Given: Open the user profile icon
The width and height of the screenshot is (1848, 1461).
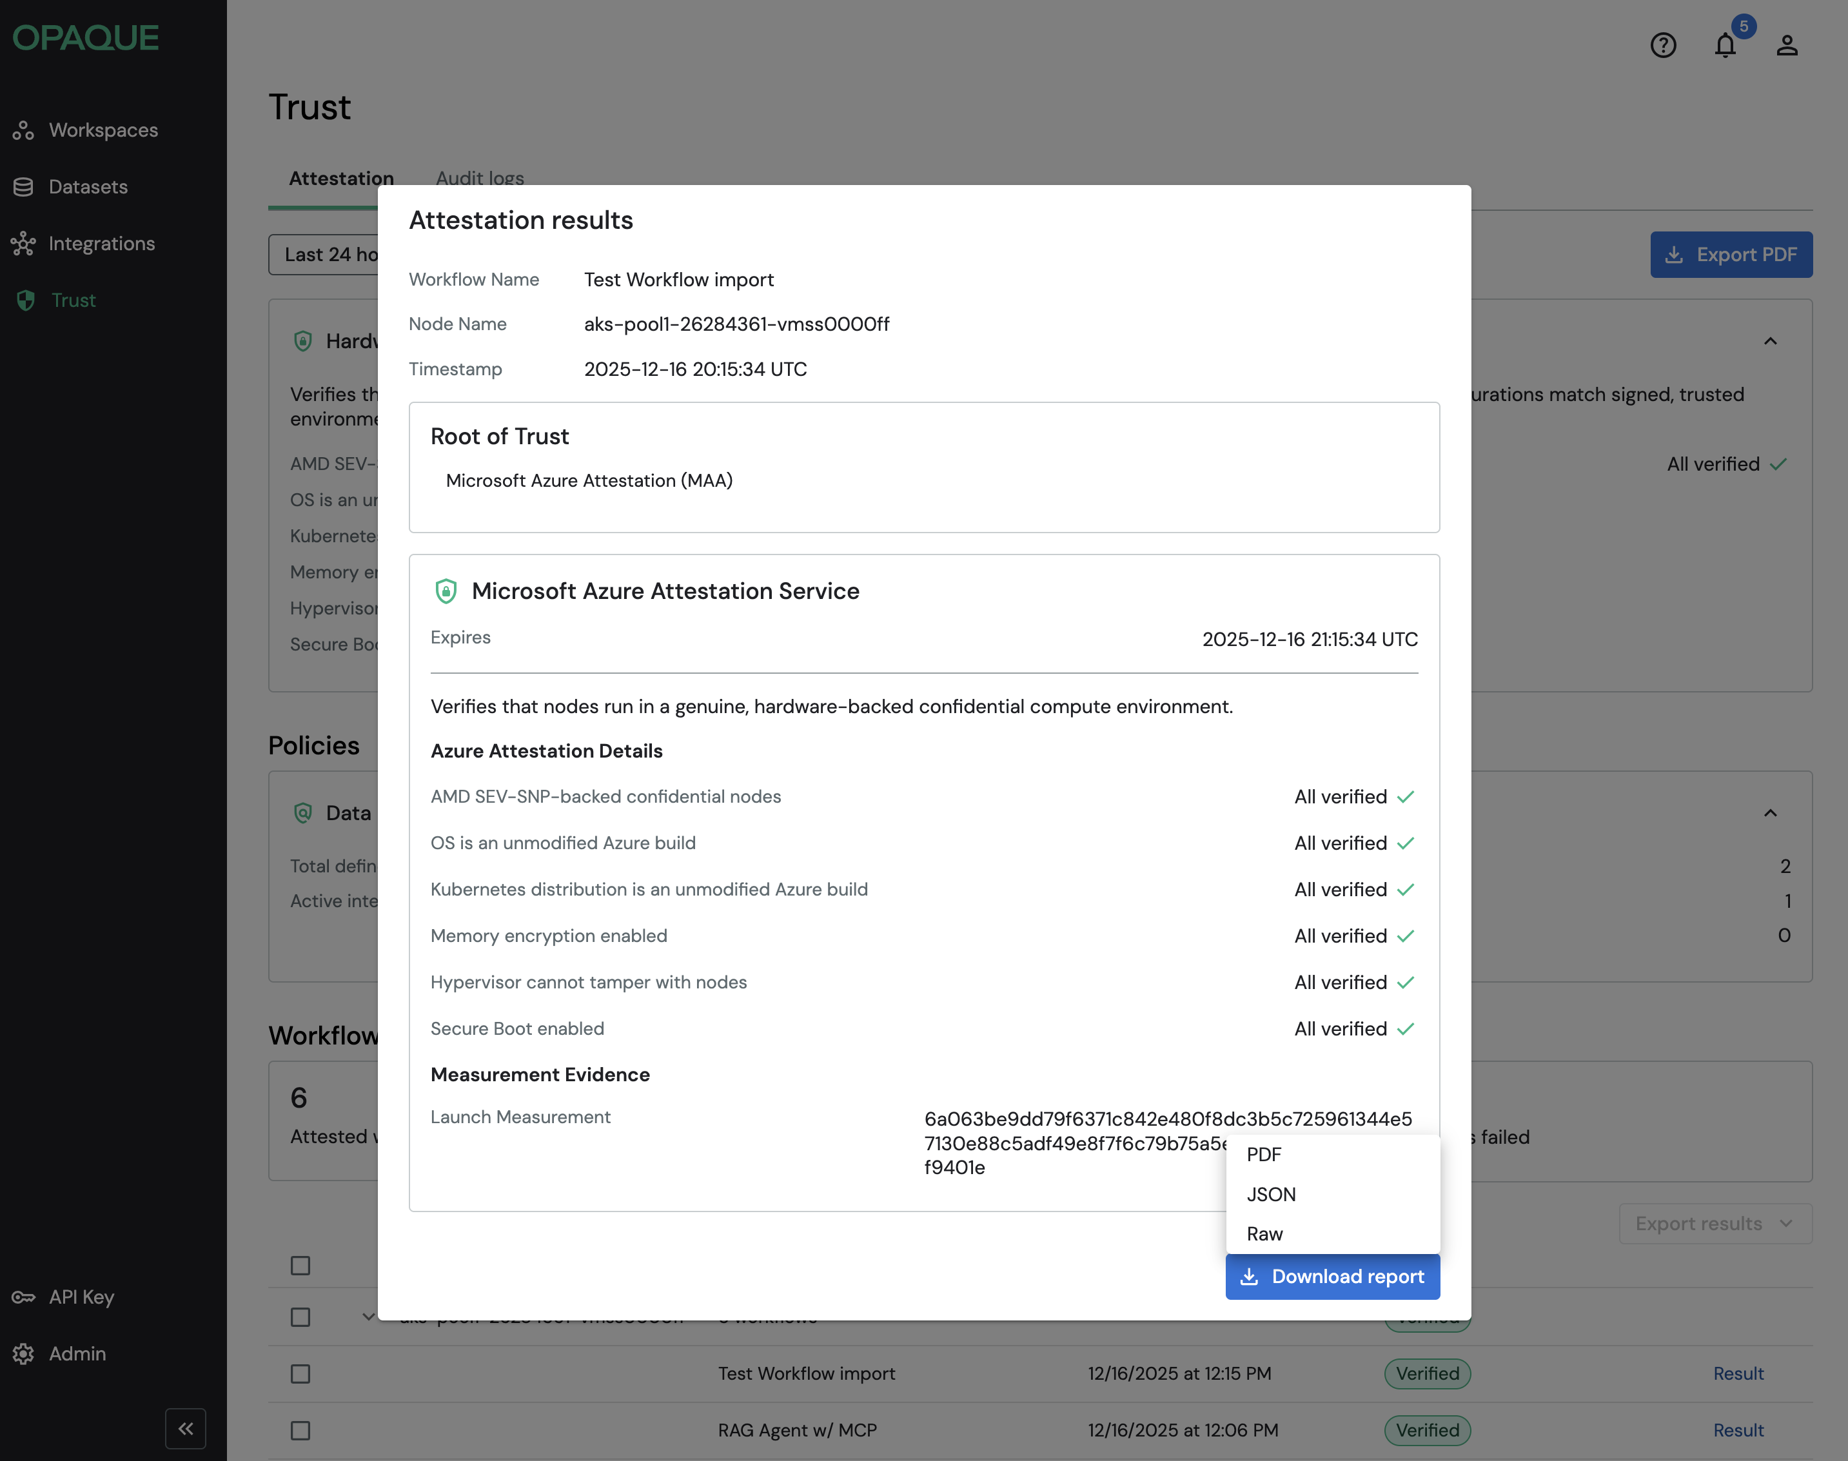Looking at the screenshot, I should coord(1786,45).
